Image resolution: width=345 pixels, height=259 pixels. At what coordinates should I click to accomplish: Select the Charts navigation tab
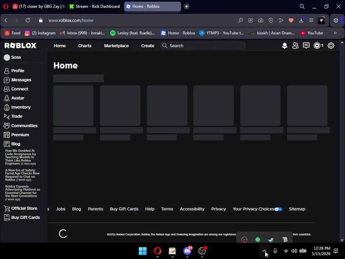(85, 46)
